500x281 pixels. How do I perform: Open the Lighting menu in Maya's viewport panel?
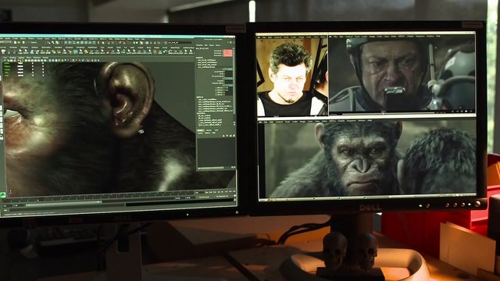click(21, 58)
